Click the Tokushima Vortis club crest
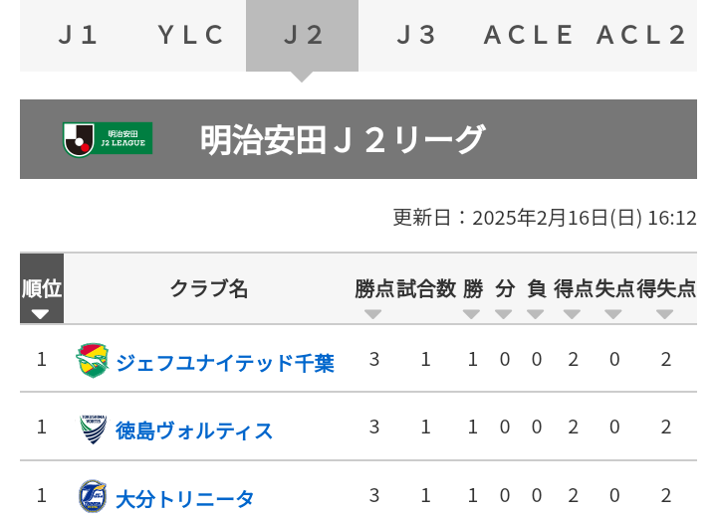 [93, 429]
